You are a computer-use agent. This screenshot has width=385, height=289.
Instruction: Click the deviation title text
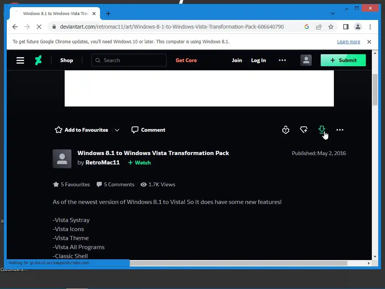pos(153,153)
